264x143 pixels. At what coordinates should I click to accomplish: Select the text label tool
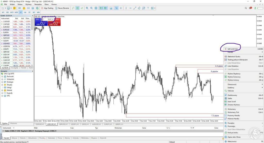click(148, 8)
